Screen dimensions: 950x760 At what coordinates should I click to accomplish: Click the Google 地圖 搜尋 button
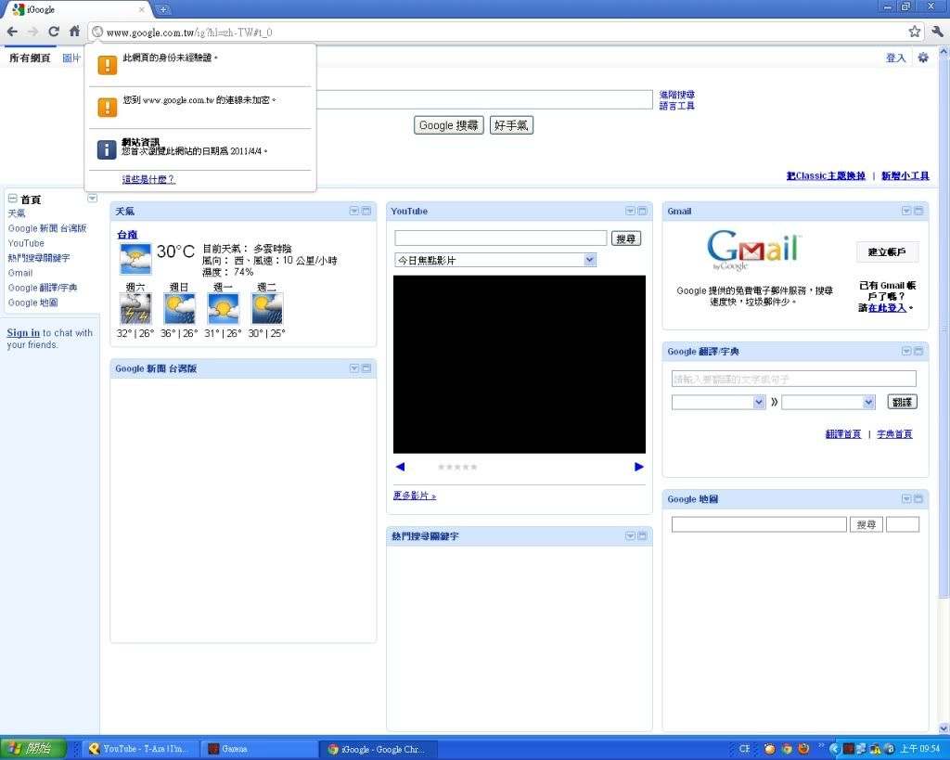(867, 524)
